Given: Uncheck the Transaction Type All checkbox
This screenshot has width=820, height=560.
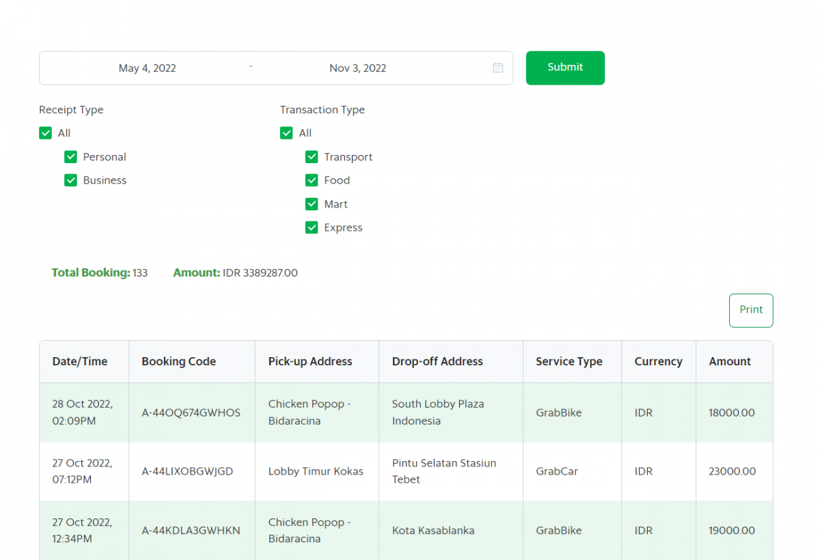Looking at the screenshot, I should pyautogui.click(x=287, y=133).
